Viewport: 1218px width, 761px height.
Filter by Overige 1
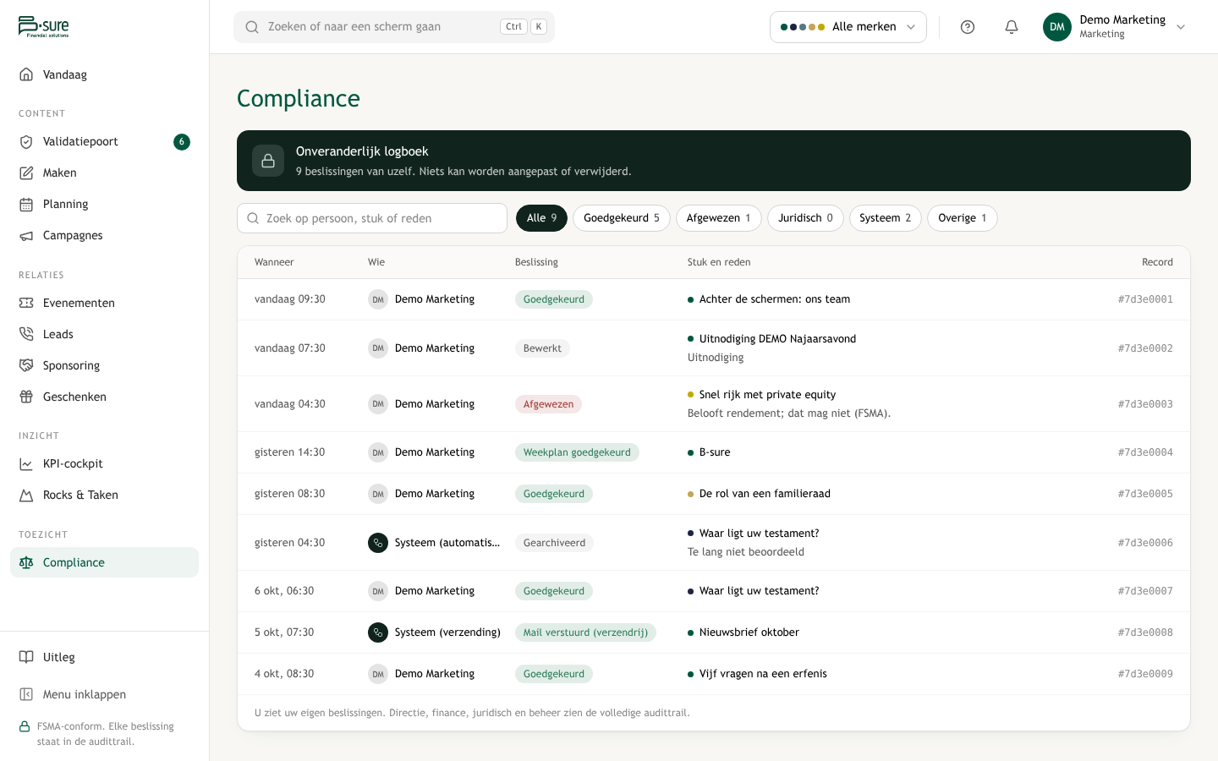tap(963, 218)
